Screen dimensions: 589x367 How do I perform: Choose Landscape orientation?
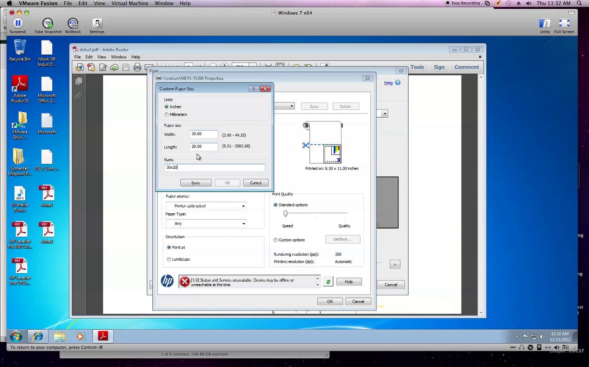pos(169,259)
